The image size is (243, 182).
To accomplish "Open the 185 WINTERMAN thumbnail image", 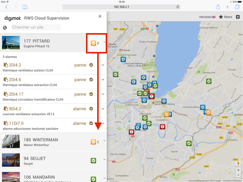I will pos(11,141).
